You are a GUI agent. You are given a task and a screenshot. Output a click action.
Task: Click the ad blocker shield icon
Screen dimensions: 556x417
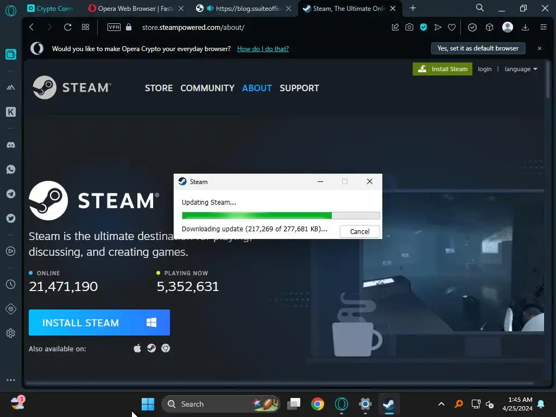pyautogui.click(x=424, y=27)
